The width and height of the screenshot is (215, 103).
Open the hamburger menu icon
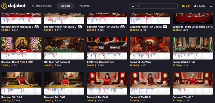(211, 6)
